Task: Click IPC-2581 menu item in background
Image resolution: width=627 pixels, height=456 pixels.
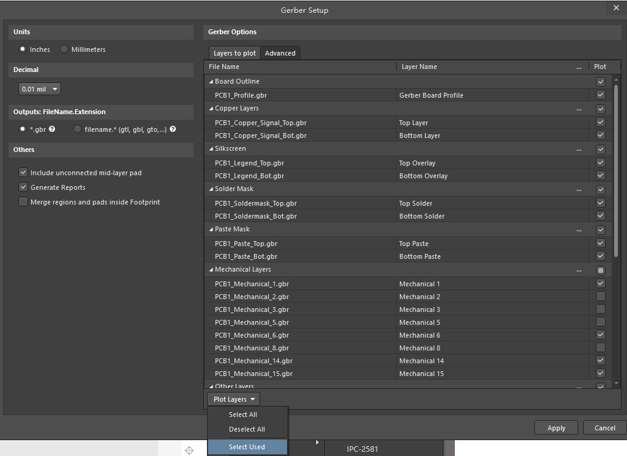Action: click(362, 449)
